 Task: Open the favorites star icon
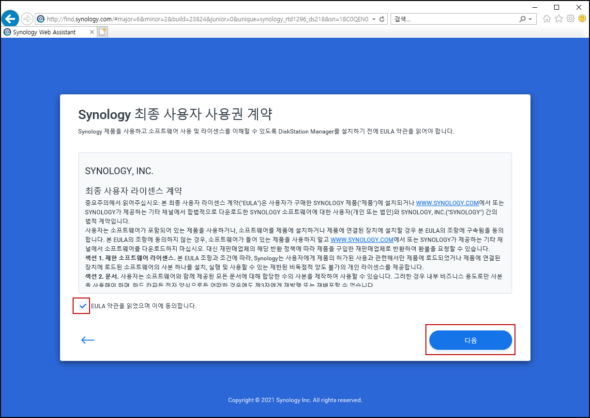[x=559, y=19]
